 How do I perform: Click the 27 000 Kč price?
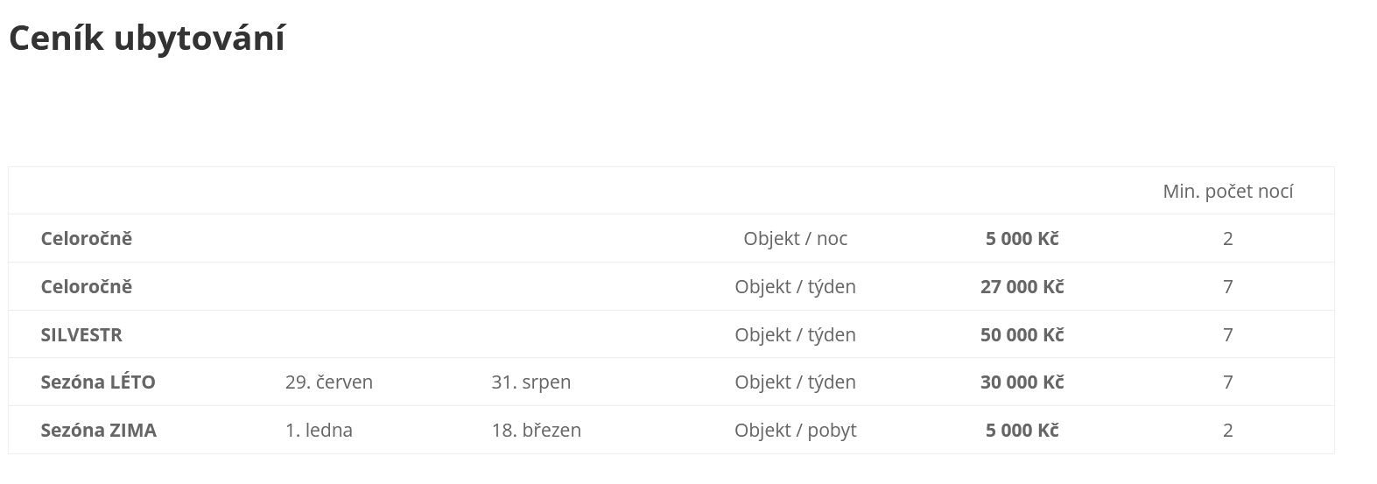click(1022, 286)
